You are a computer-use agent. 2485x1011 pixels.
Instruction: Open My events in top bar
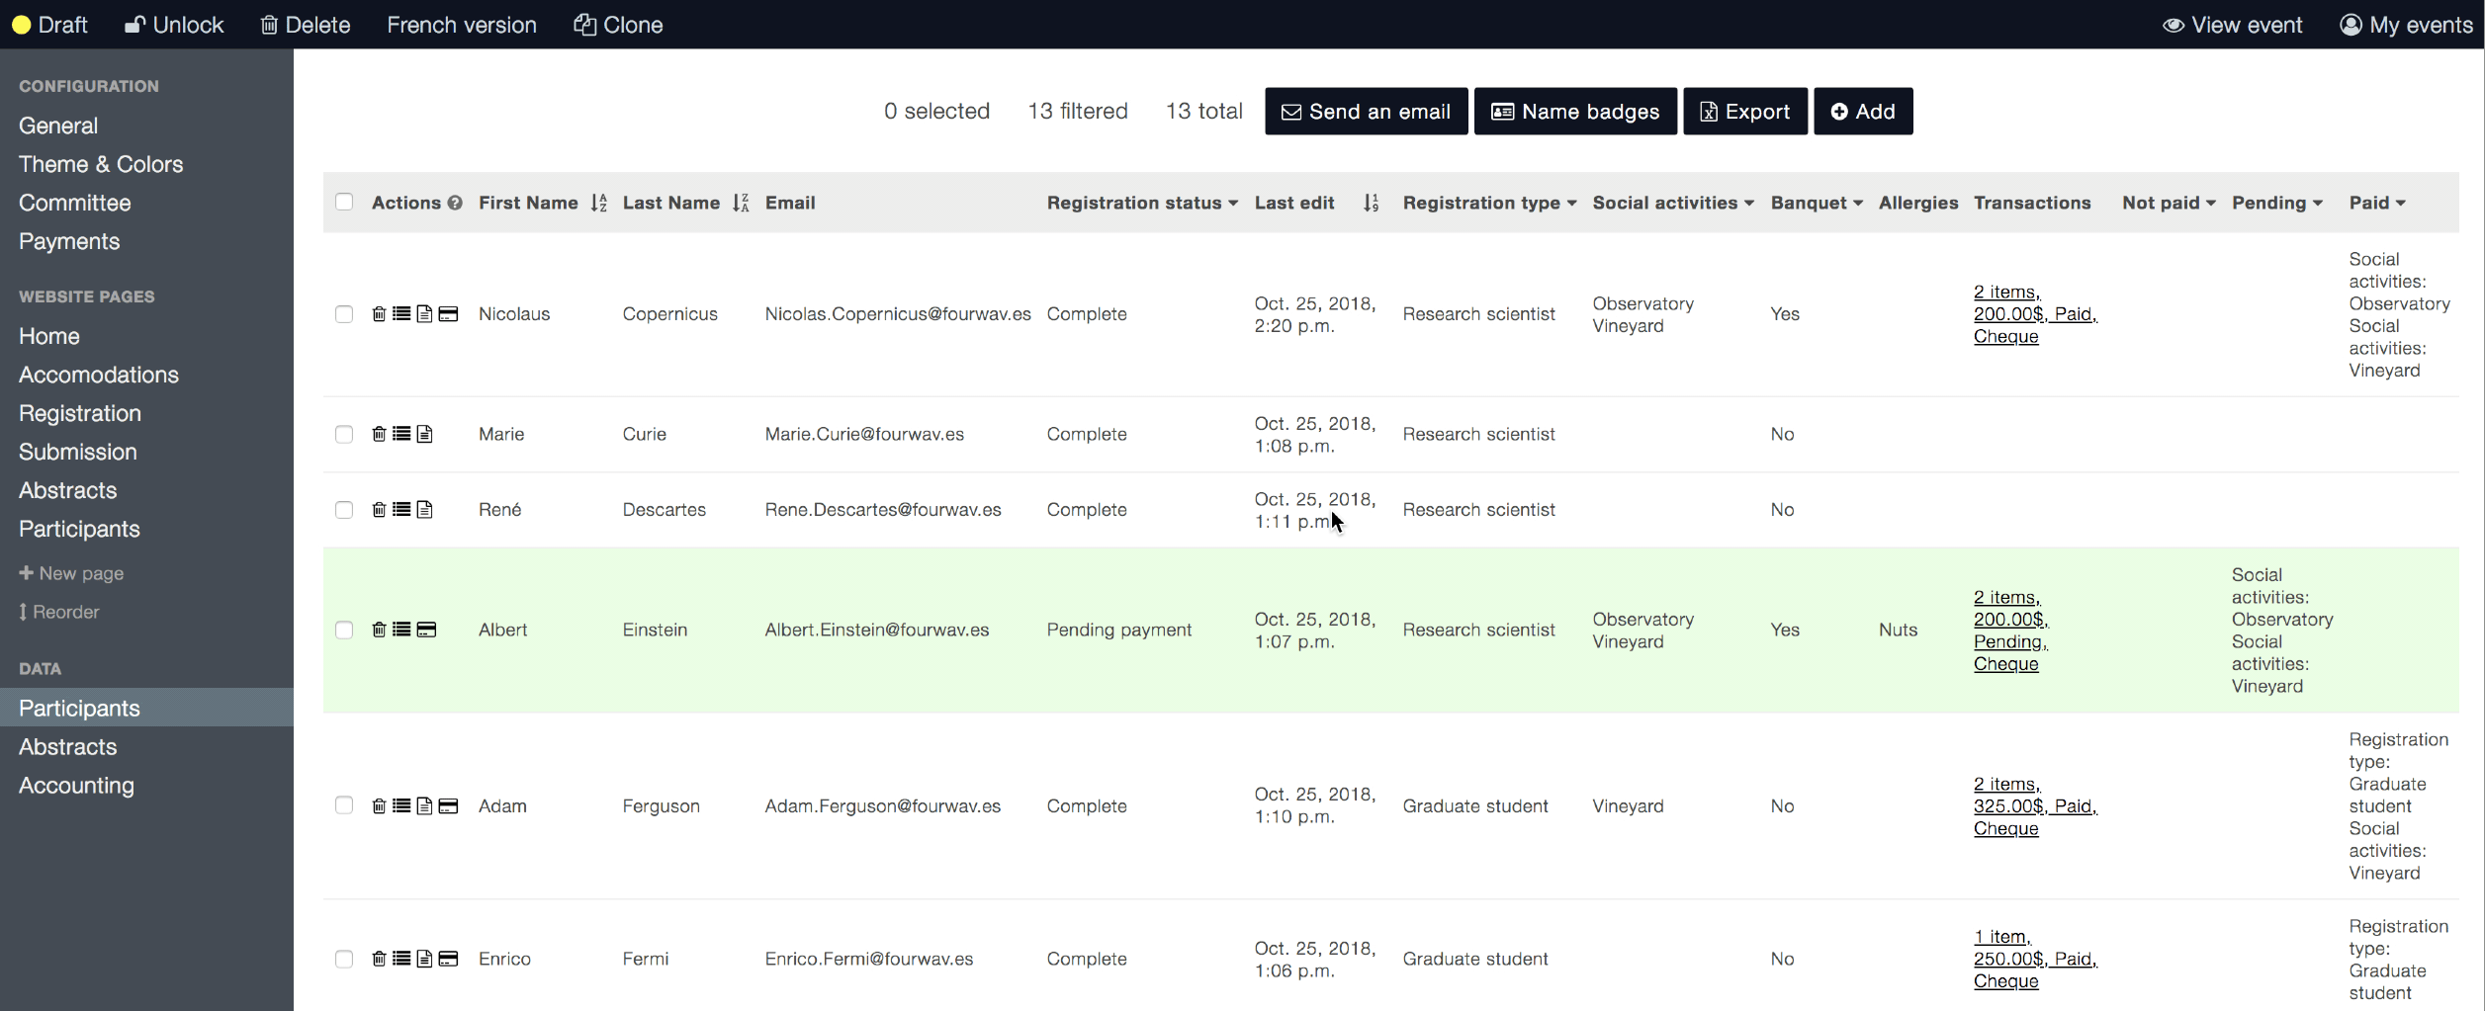click(2406, 25)
